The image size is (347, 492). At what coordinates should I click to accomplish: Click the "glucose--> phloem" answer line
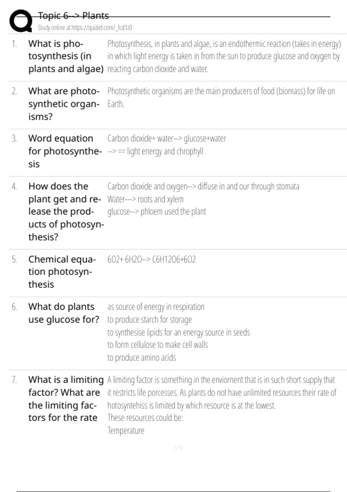tap(157, 212)
